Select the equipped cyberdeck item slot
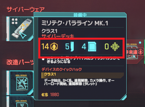Image resolution: width=145 pixels, height=107 pixels. pyautogui.click(x=21, y=29)
